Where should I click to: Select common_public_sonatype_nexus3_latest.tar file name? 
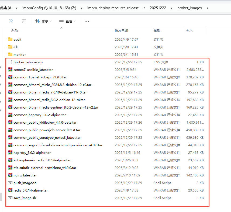47,137
